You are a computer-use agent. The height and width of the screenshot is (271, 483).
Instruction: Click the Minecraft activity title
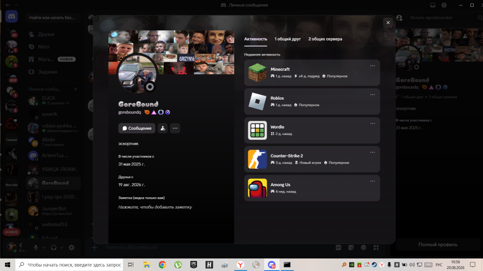(x=280, y=69)
